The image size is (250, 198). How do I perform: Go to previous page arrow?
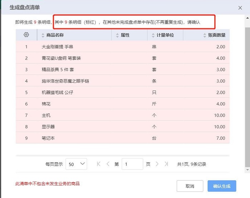point(108,164)
